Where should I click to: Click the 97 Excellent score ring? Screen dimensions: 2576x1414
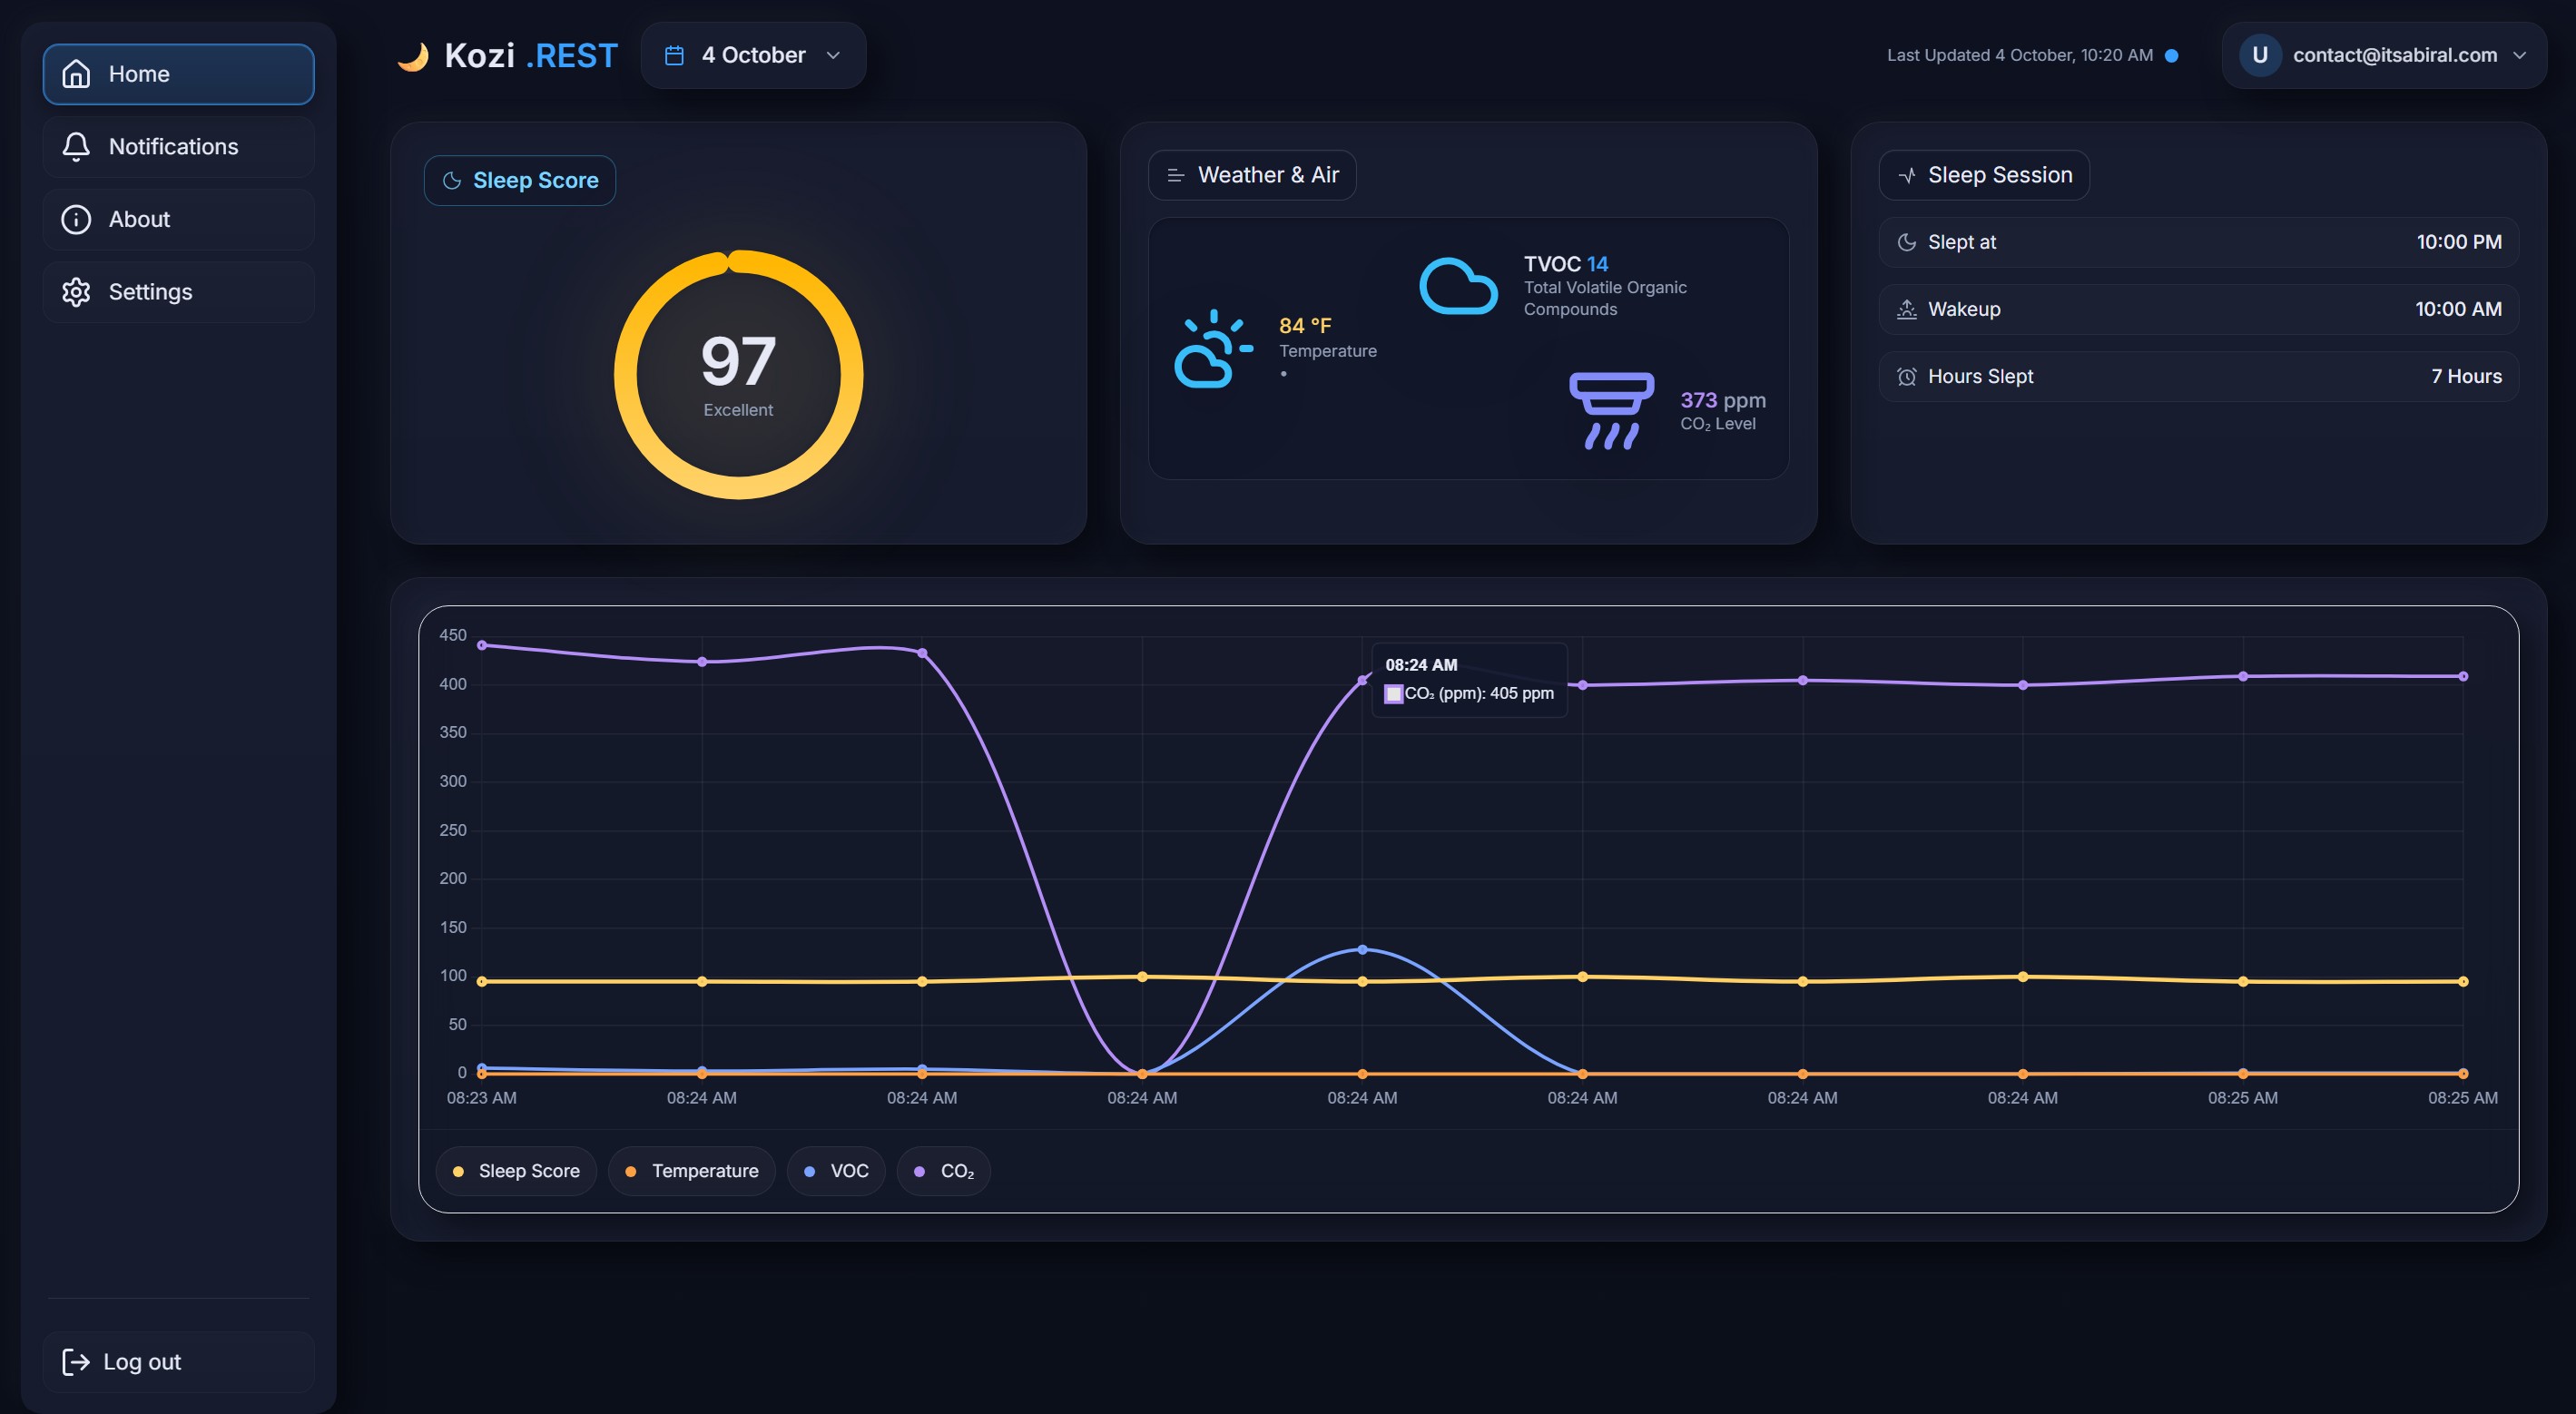click(738, 375)
